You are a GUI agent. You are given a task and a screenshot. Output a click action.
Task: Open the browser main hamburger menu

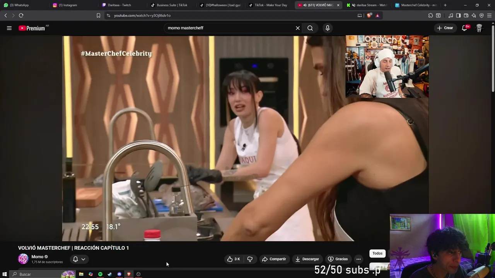click(490, 15)
